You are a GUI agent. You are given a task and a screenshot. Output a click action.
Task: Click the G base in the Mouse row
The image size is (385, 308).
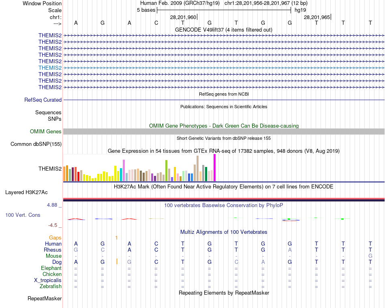coord(370,256)
